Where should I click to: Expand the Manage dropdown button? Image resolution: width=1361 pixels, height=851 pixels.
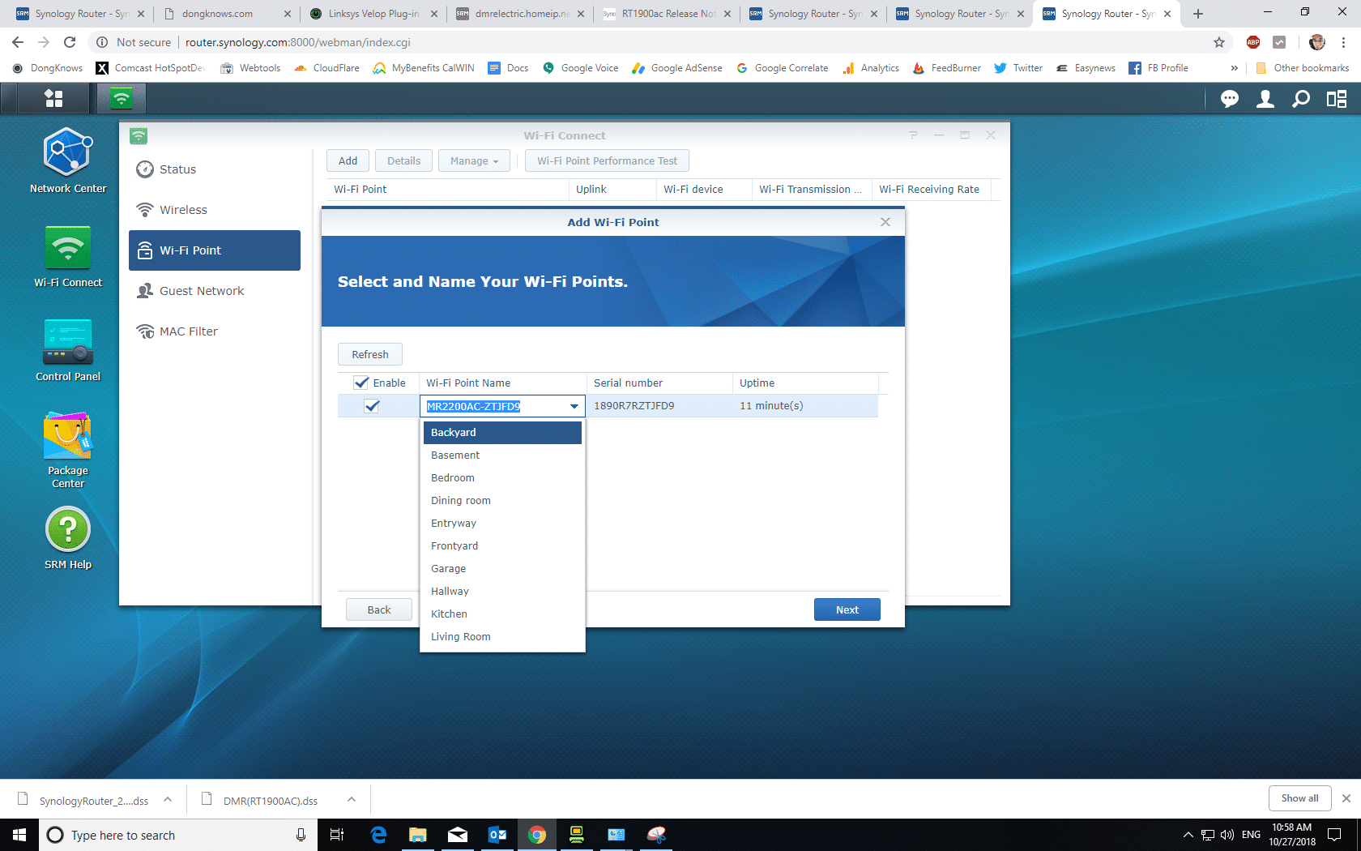pyautogui.click(x=475, y=160)
